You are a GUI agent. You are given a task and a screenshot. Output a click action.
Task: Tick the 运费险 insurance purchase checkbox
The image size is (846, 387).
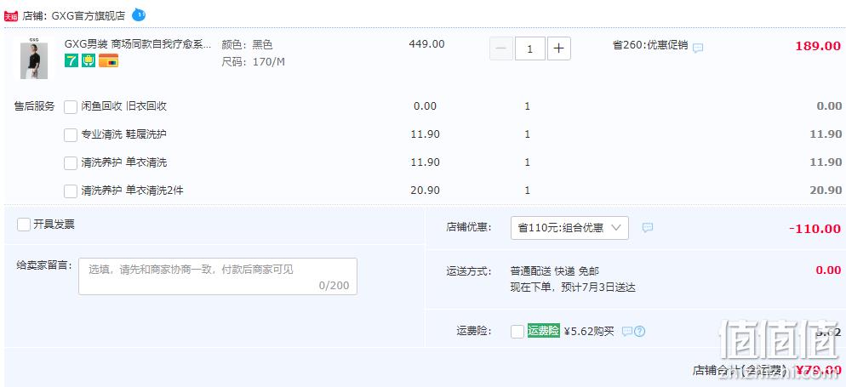517,332
